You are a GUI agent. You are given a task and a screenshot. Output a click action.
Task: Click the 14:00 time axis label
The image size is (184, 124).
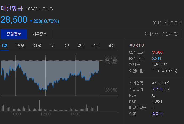click(75, 114)
